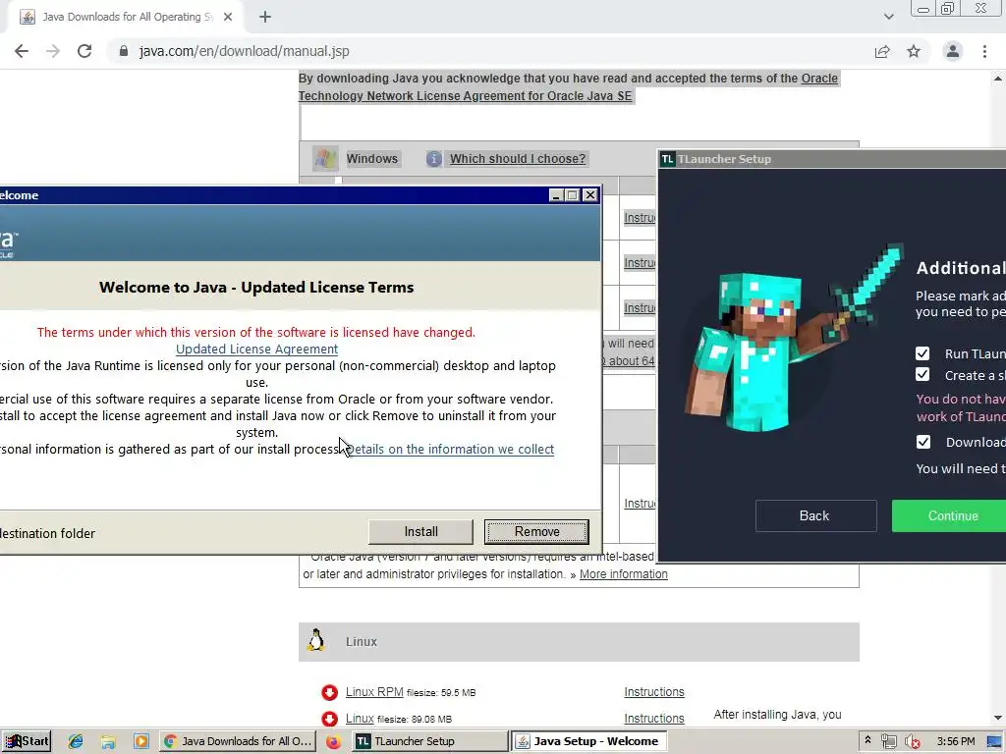The image size is (1006, 754).
Task: Click the network tray icon
Action: [888, 742]
